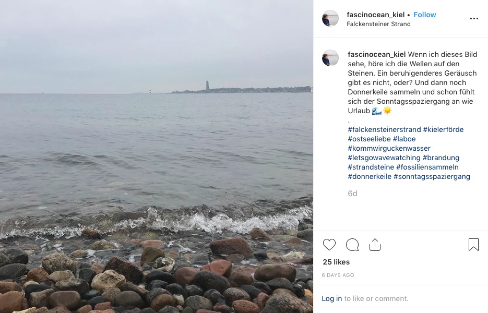Open the comment bubble icon

(x=352, y=245)
